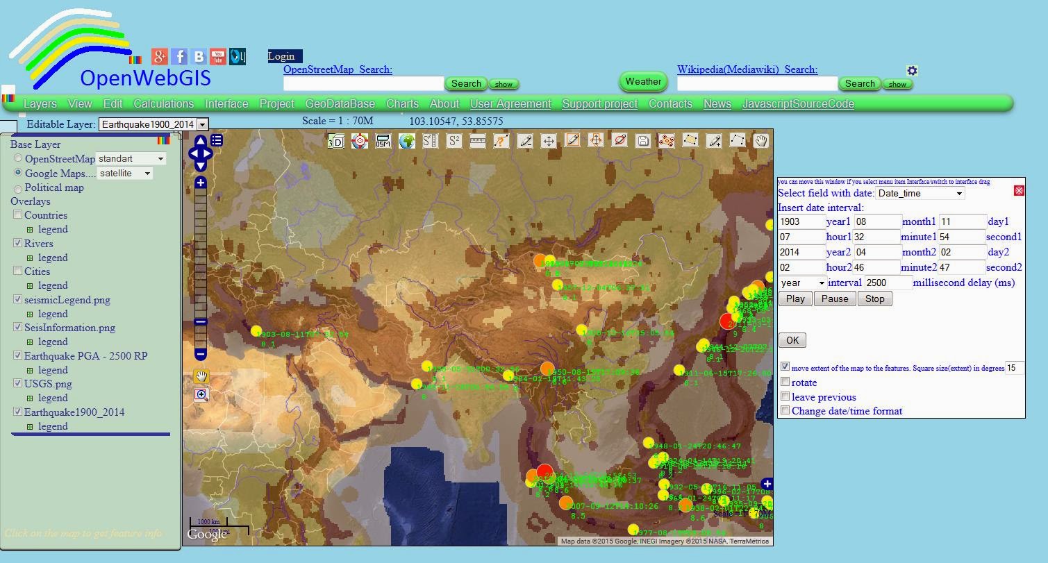Open the Interface menu

[x=226, y=104]
